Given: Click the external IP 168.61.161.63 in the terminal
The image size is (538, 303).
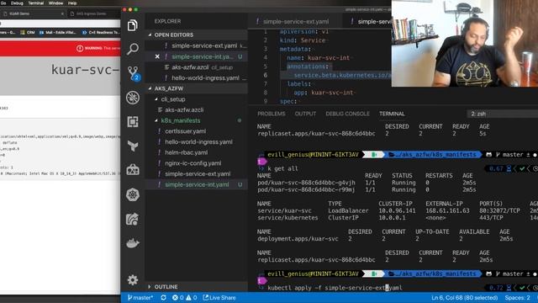Looking at the screenshot, I should [x=447, y=210].
